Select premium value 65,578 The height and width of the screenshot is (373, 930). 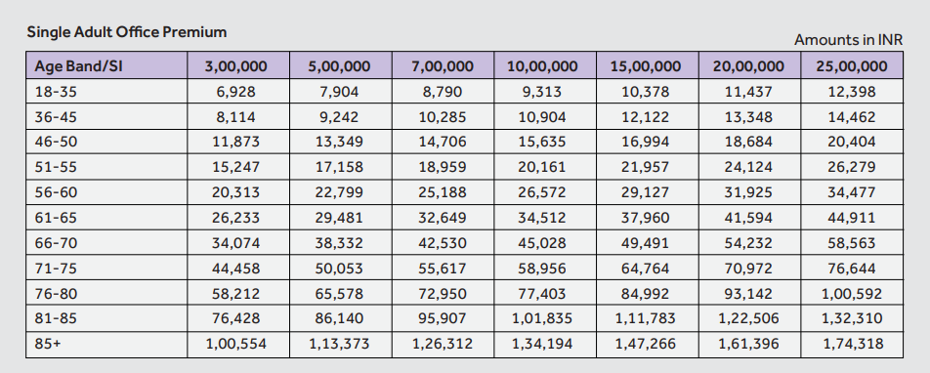coord(339,294)
